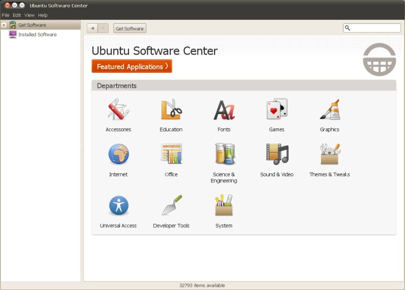Select the Fonts department icon
The width and height of the screenshot is (405, 290).
click(x=224, y=110)
